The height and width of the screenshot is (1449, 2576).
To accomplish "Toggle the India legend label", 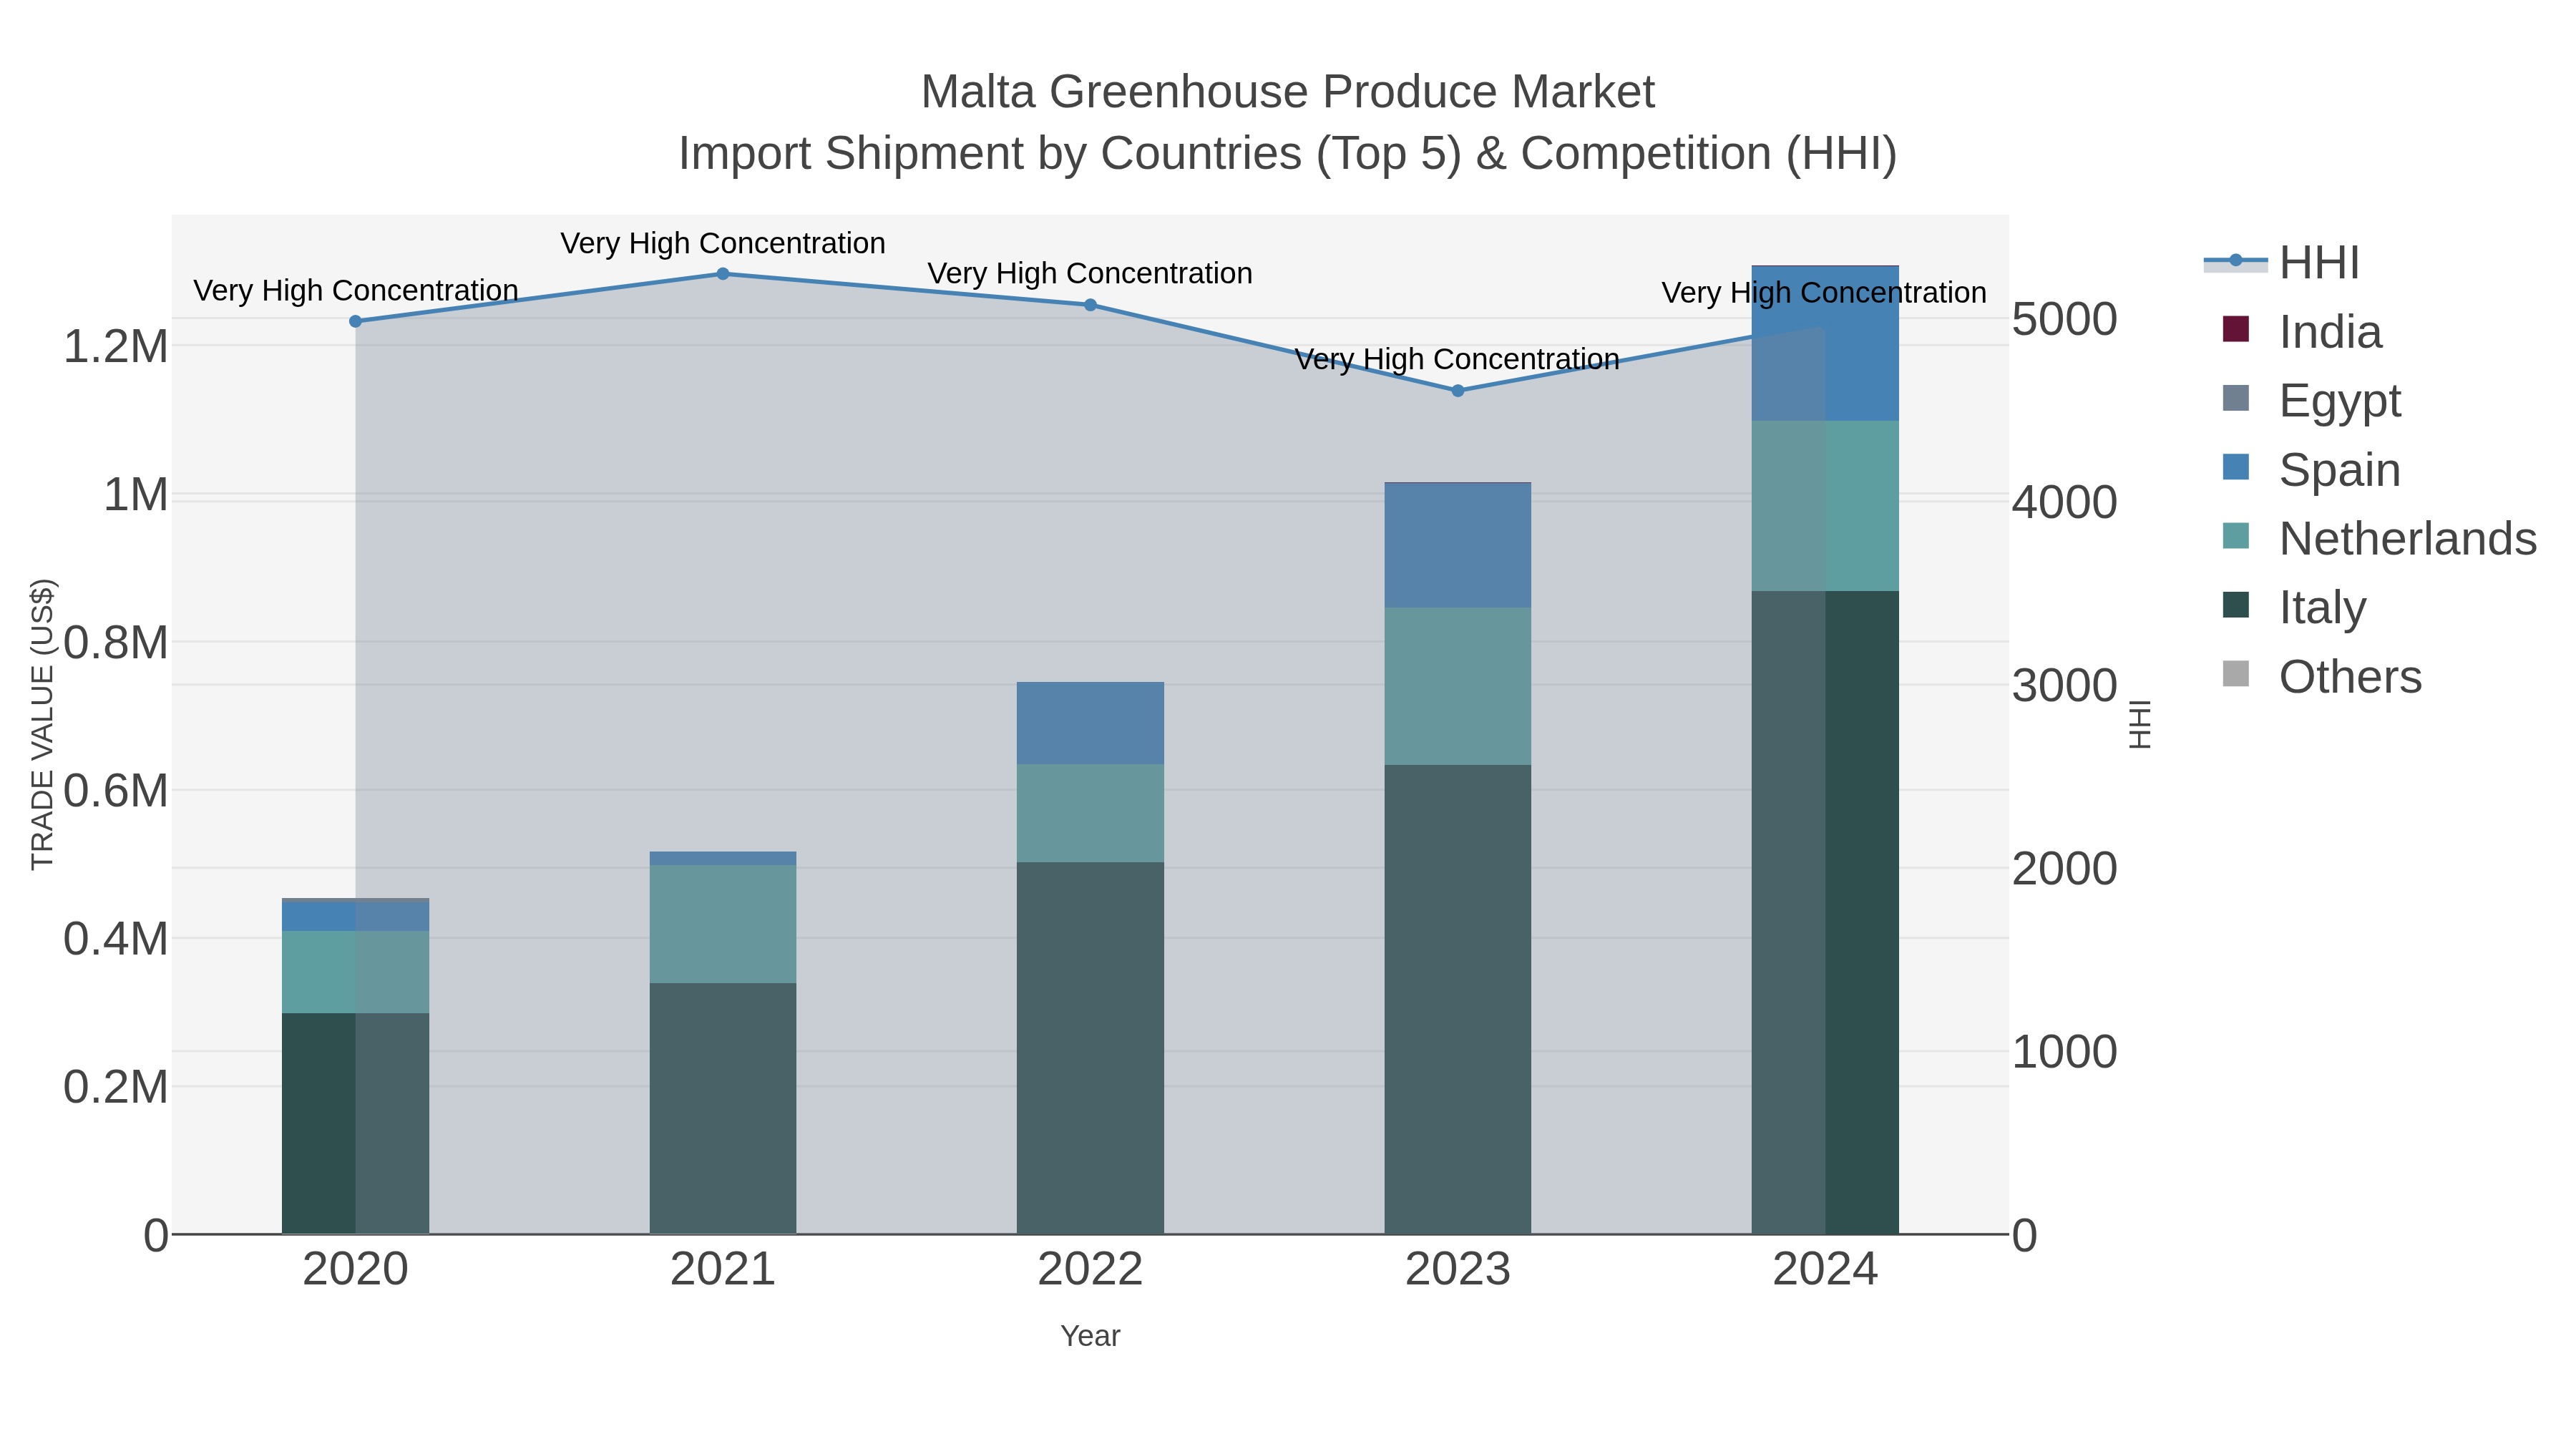I will pos(2330,332).
